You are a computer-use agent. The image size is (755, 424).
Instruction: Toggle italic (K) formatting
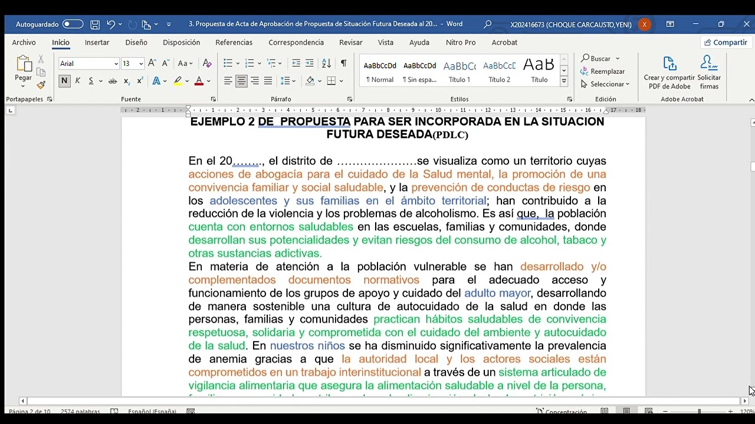click(x=77, y=81)
